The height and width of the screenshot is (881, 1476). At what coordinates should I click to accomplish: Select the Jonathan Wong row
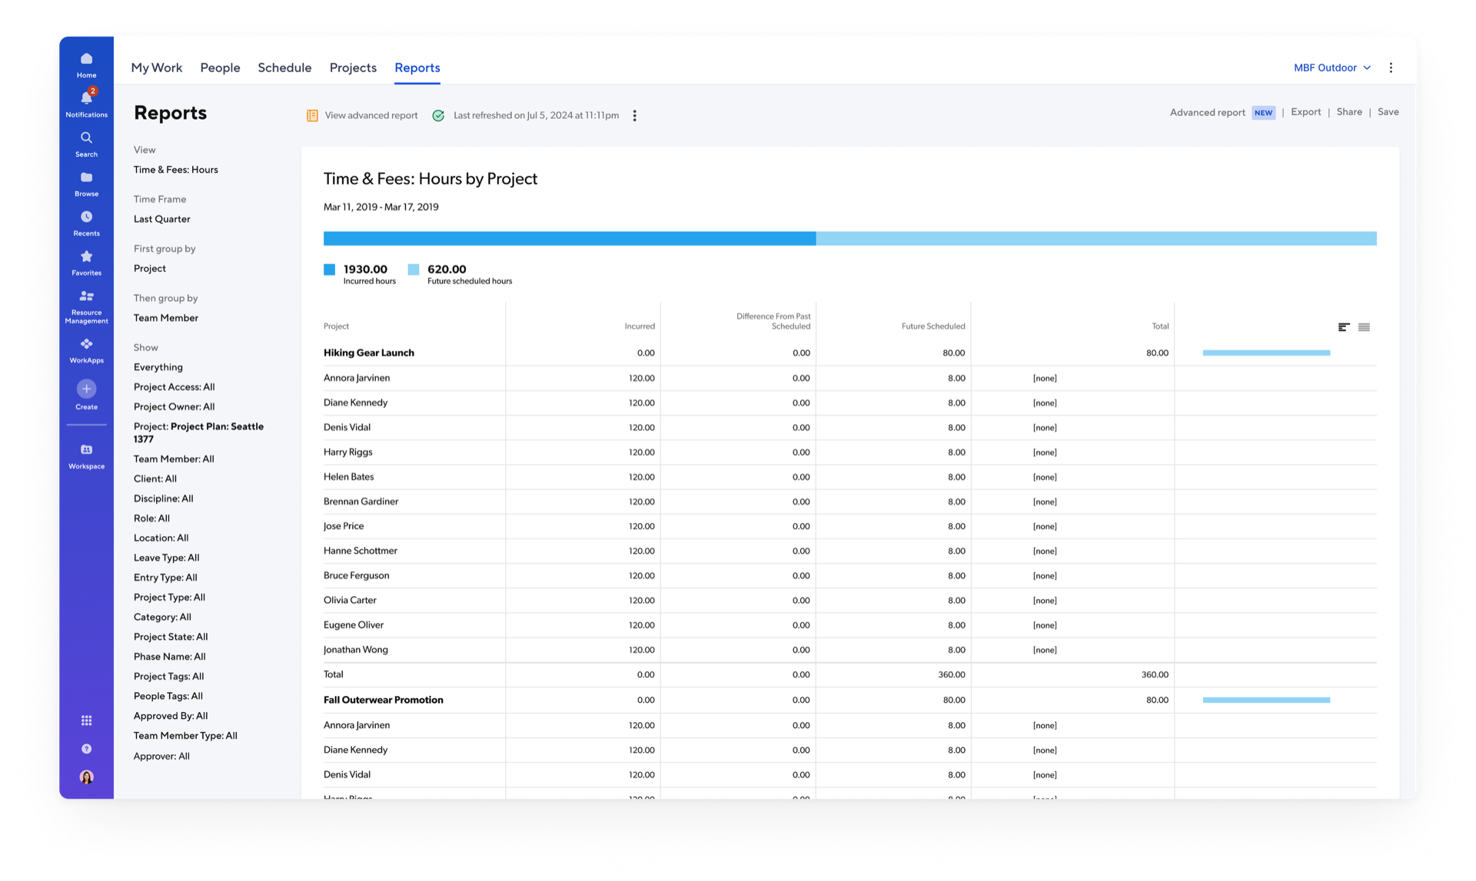(849, 650)
